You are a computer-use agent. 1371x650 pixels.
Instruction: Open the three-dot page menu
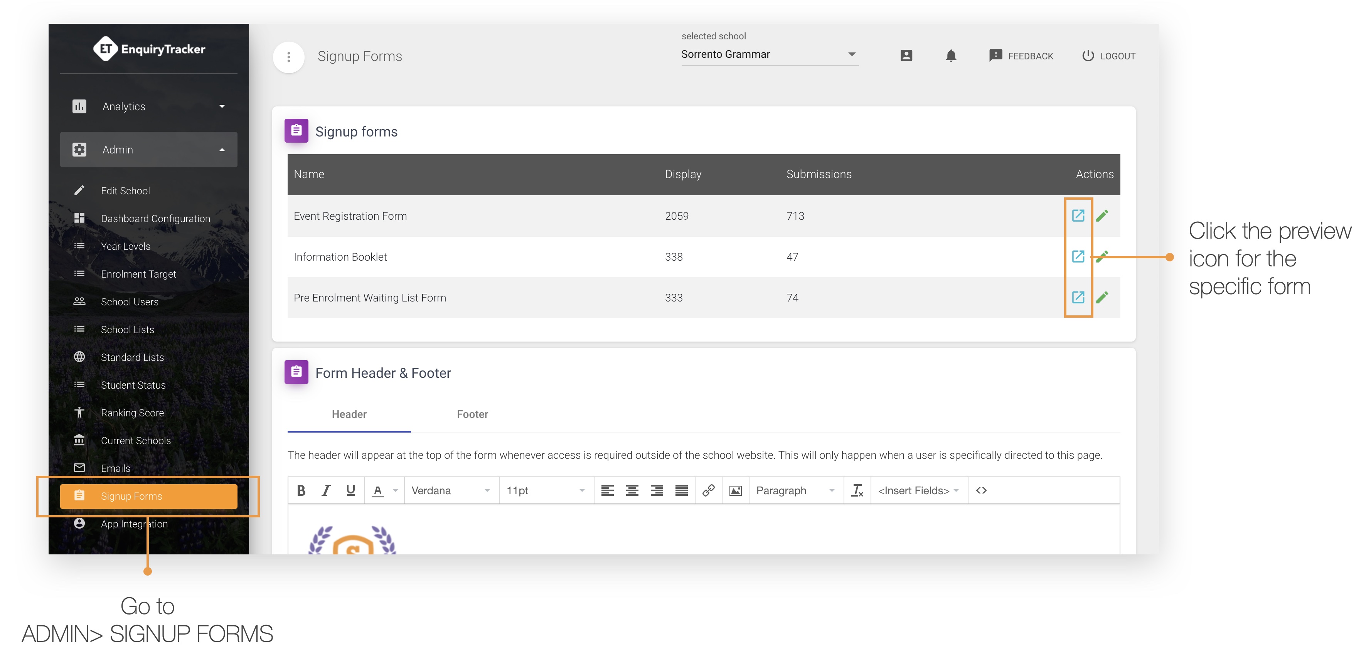[x=288, y=57]
